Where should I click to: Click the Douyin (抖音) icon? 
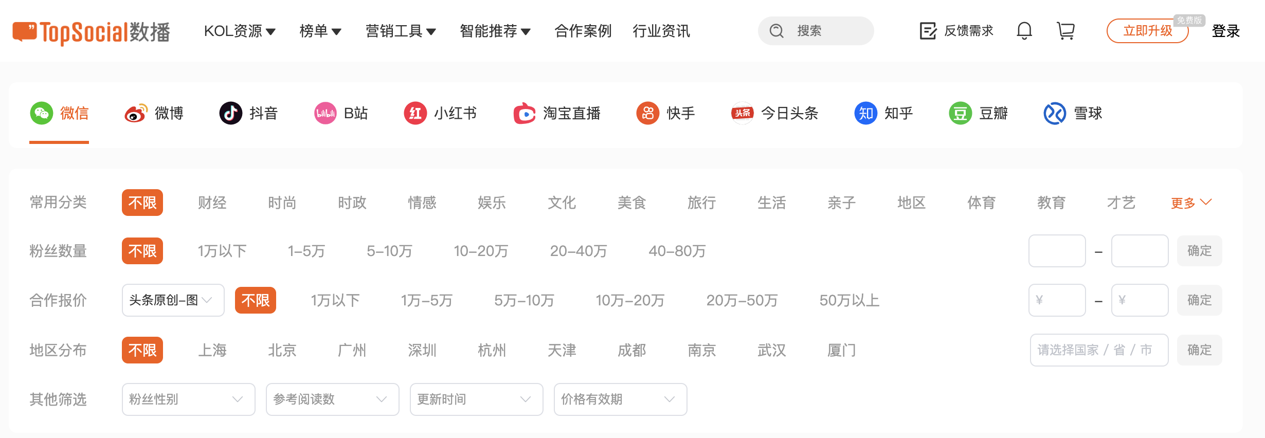231,113
